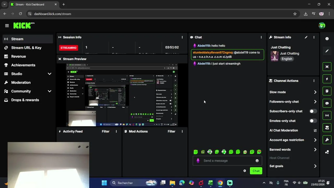The width and height of the screenshot is (334, 188).
Task: Open the Chrome three-dot menu
Action: (329, 14)
